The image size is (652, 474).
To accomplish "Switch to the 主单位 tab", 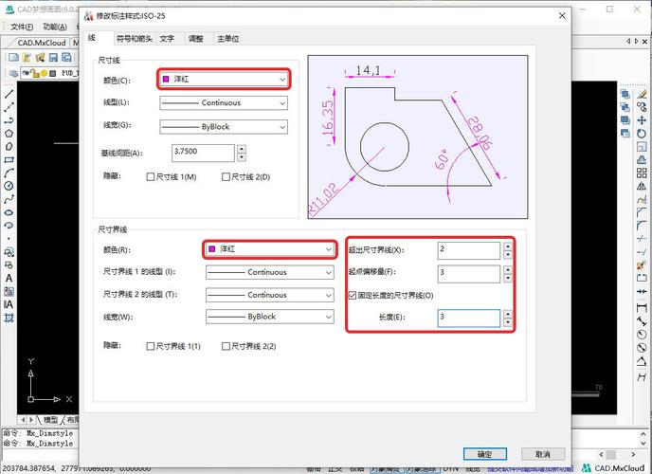I will (227, 39).
